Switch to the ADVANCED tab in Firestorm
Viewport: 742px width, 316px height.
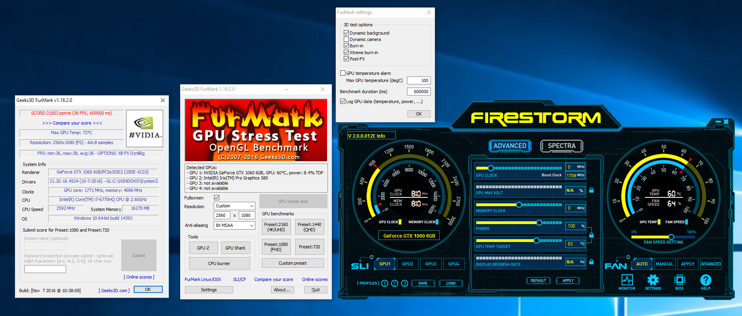pos(510,146)
